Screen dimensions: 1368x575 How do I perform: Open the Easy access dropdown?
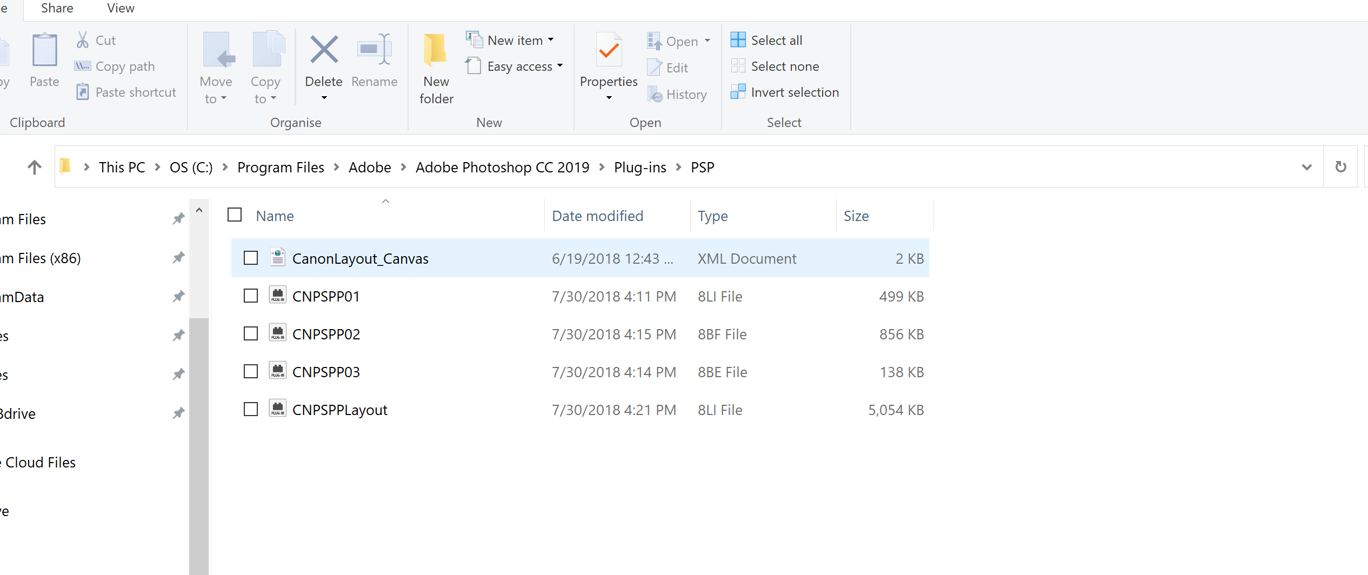click(560, 66)
